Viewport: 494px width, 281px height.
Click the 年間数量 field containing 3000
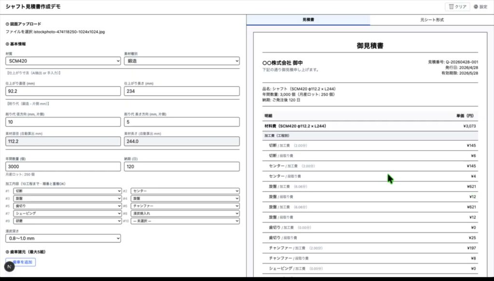coord(63,166)
